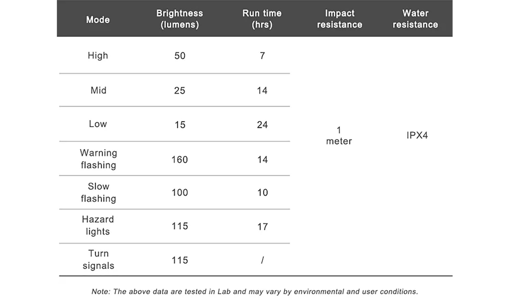
Task: Select the Hazard lights mode cell
Action: pyautogui.click(x=98, y=225)
